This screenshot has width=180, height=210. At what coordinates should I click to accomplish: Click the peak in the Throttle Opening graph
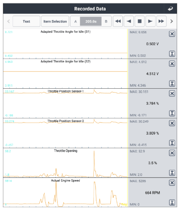pyautogui.click(x=94, y=152)
